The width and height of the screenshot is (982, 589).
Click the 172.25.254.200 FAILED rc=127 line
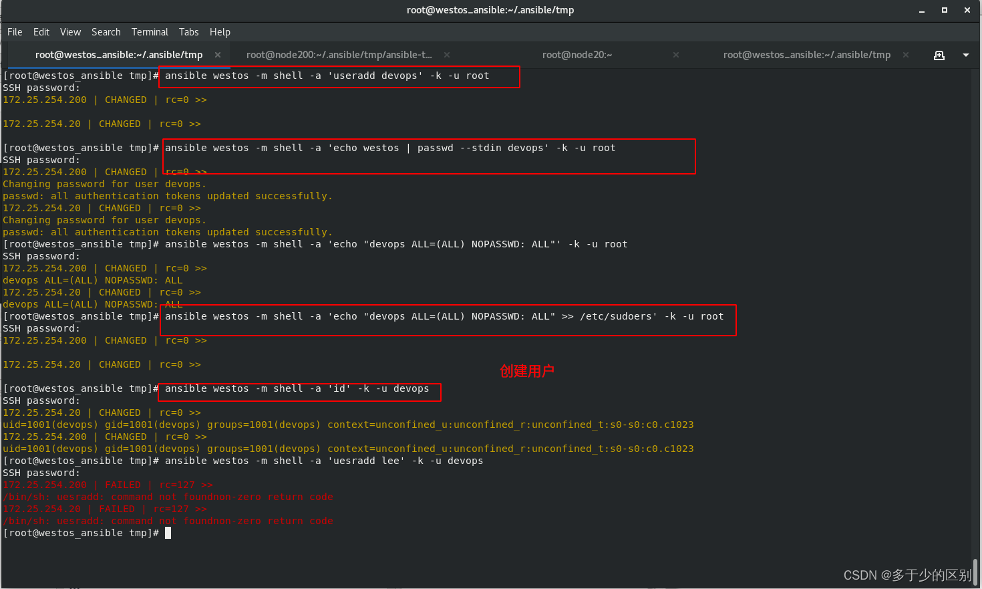click(x=108, y=485)
